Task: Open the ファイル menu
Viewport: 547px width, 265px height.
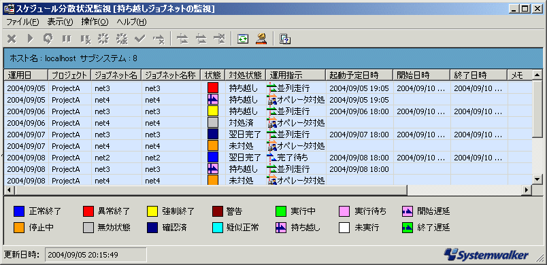Action: (x=22, y=22)
